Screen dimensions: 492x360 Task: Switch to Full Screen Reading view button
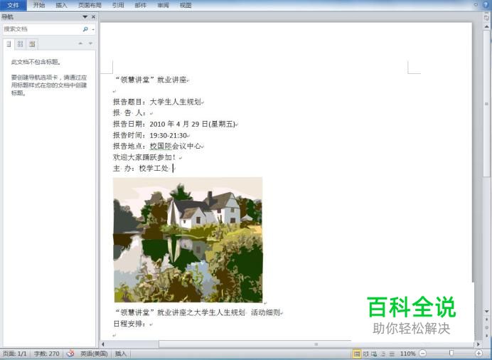click(366, 354)
